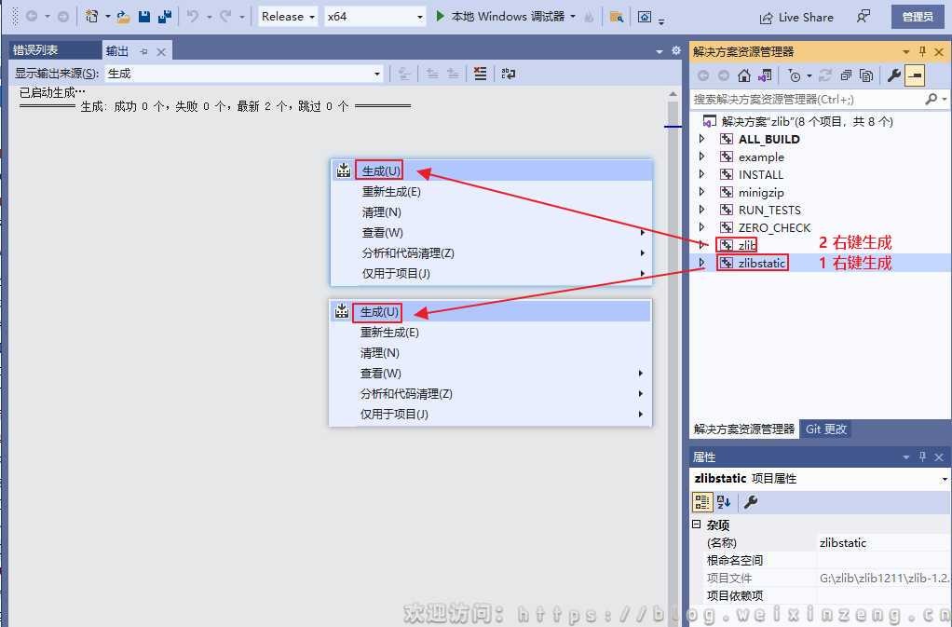Select the ZERO_CHECK project in the tree
Screen dimensions: 952x627
(774, 227)
